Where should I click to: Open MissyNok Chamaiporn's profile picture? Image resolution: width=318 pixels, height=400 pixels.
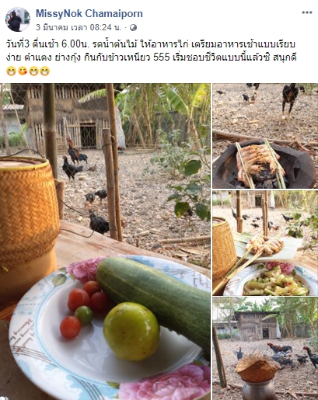coord(18,19)
